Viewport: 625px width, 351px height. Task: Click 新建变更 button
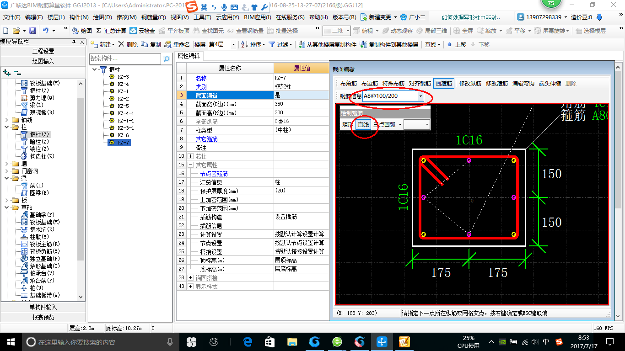[378, 17]
